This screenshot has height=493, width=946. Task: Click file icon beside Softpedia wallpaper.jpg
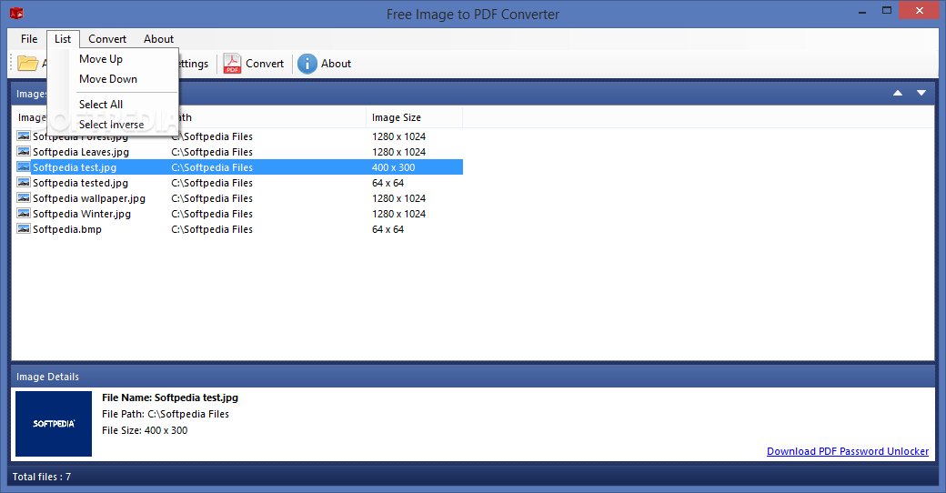click(24, 198)
